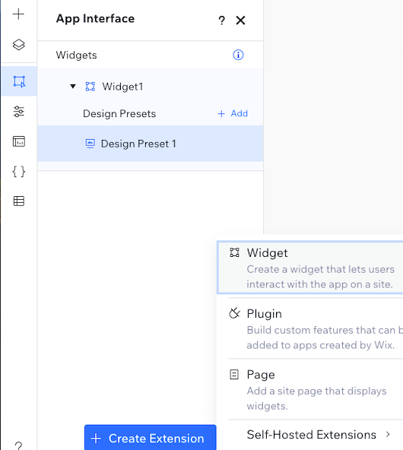Click Add next to Design Presets
Viewport: 403px width, 450px height.
233,113
